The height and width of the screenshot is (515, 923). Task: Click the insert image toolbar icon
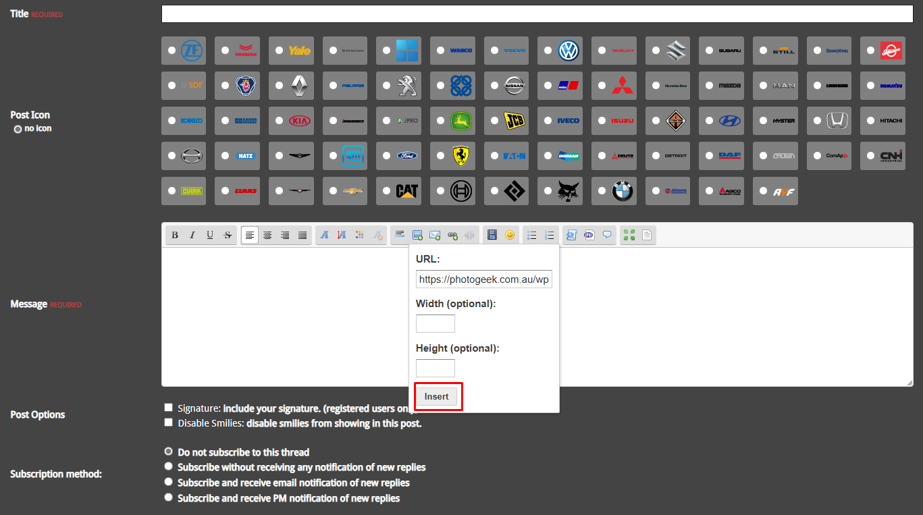pos(417,235)
